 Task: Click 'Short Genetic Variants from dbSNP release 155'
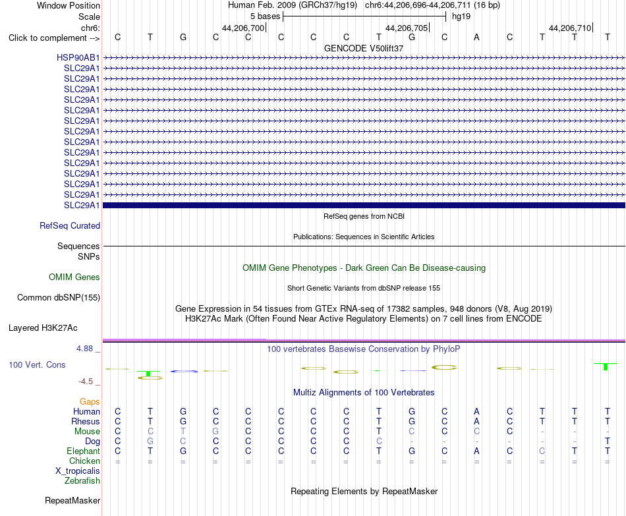pos(364,289)
